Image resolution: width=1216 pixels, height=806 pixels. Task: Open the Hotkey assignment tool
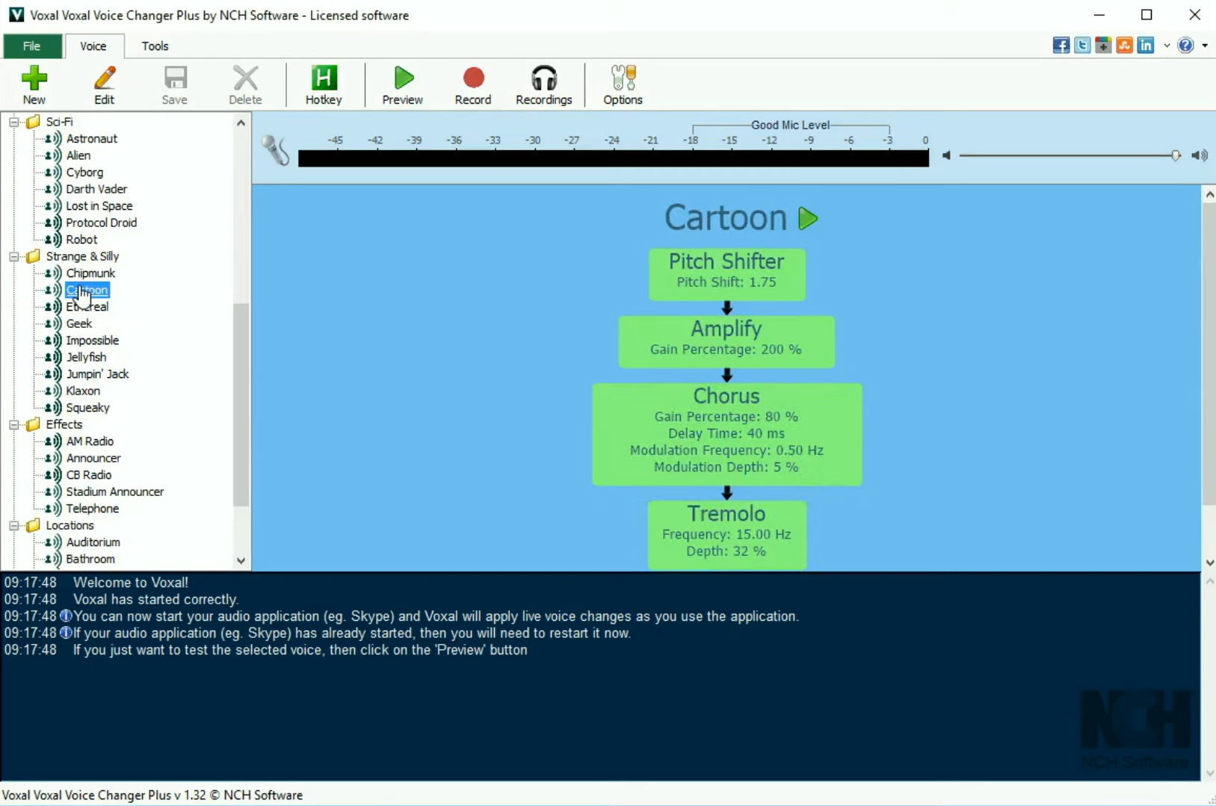(x=324, y=84)
